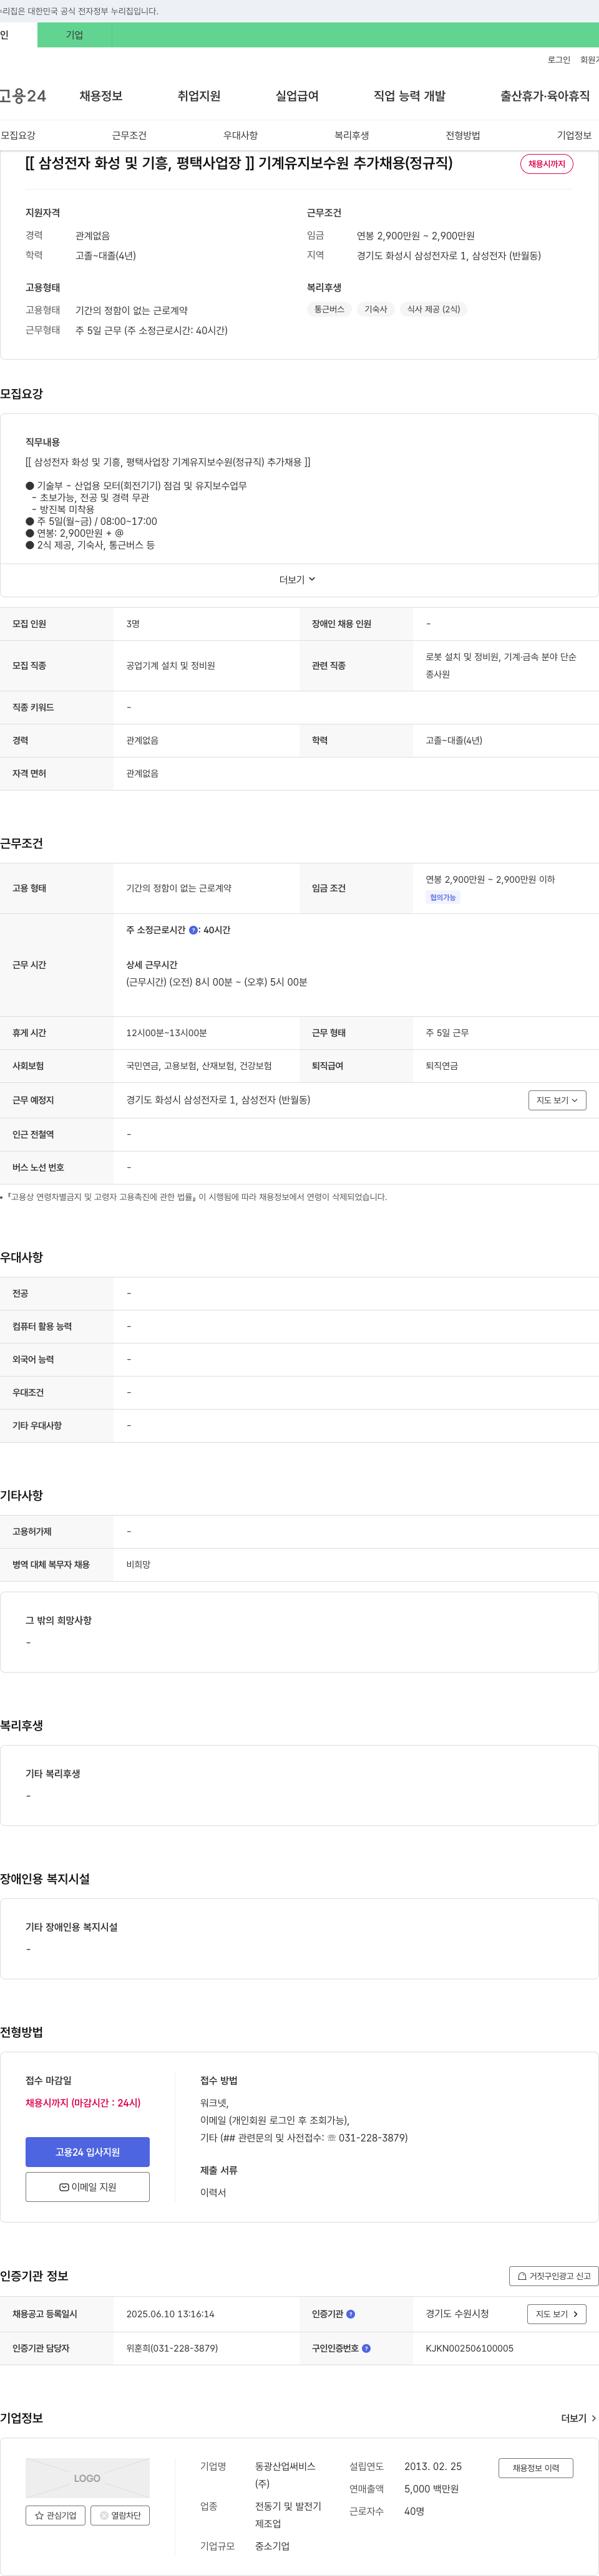The width and height of the screenshot is (599, 2576).
Task: Open 더보기 link in 기업정보 section
Action: coord(579,2418)
